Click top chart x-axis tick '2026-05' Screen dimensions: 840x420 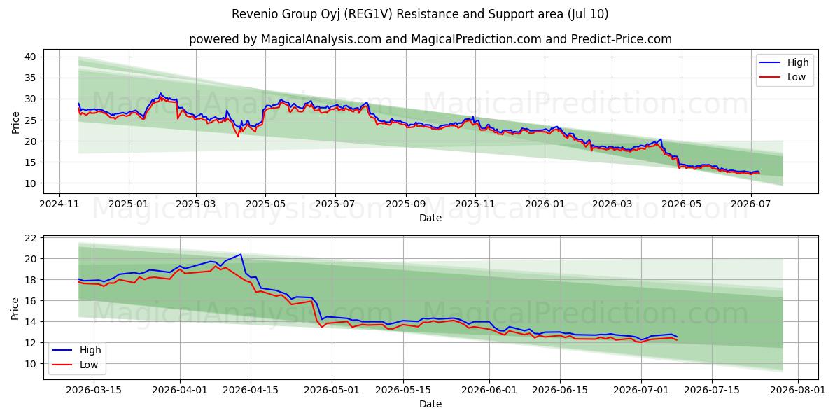[682, 204]
